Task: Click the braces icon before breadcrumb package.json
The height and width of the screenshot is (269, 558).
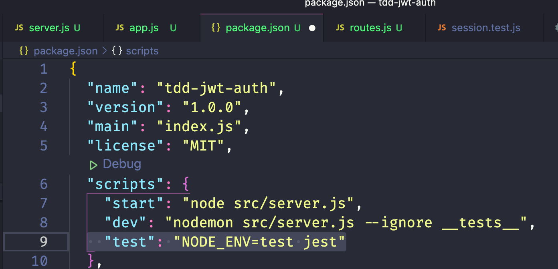Action: tap(24, 51)
